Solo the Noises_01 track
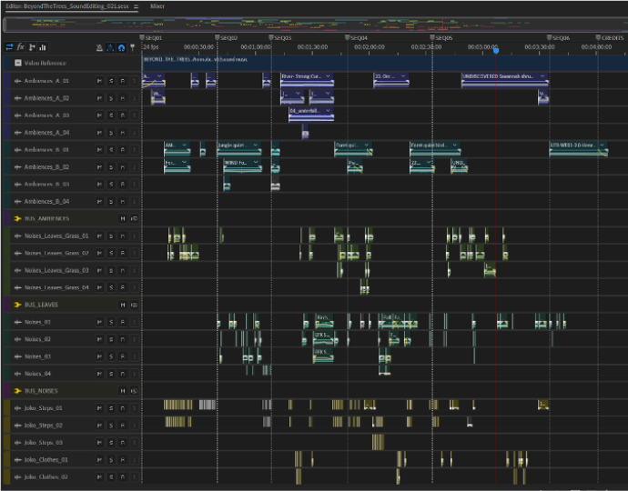The width and height of the screenshot is (628, 491). tap(110, 322)
